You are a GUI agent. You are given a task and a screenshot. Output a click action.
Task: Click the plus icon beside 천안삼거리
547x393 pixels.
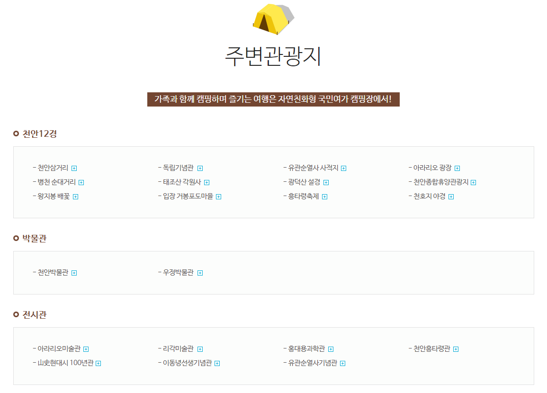click(76, 168)
